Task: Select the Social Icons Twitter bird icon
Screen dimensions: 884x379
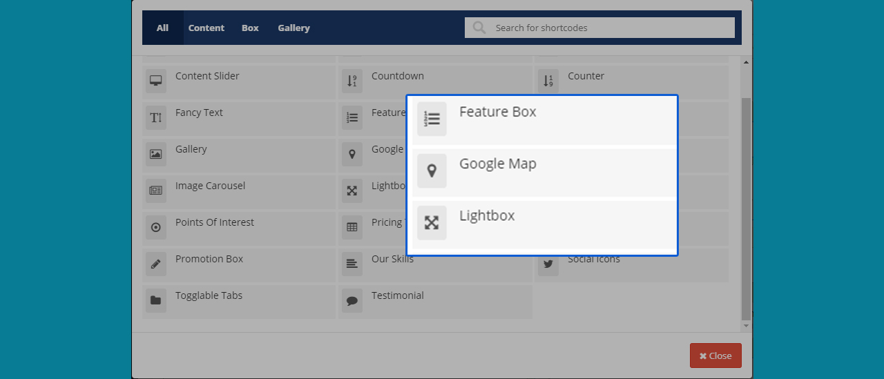Action: [548, 264]
